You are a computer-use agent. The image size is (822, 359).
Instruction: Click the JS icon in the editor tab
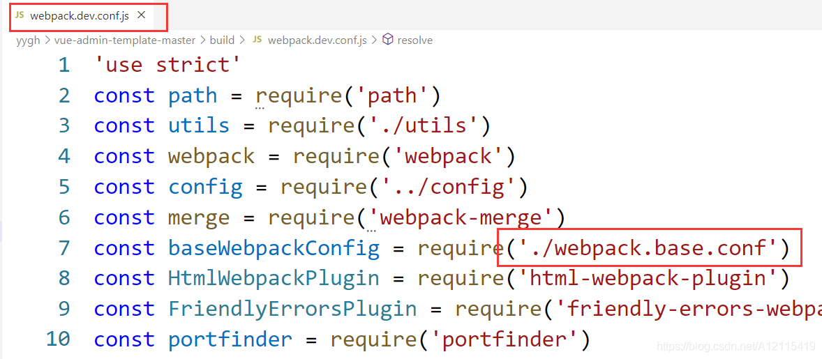20,15
